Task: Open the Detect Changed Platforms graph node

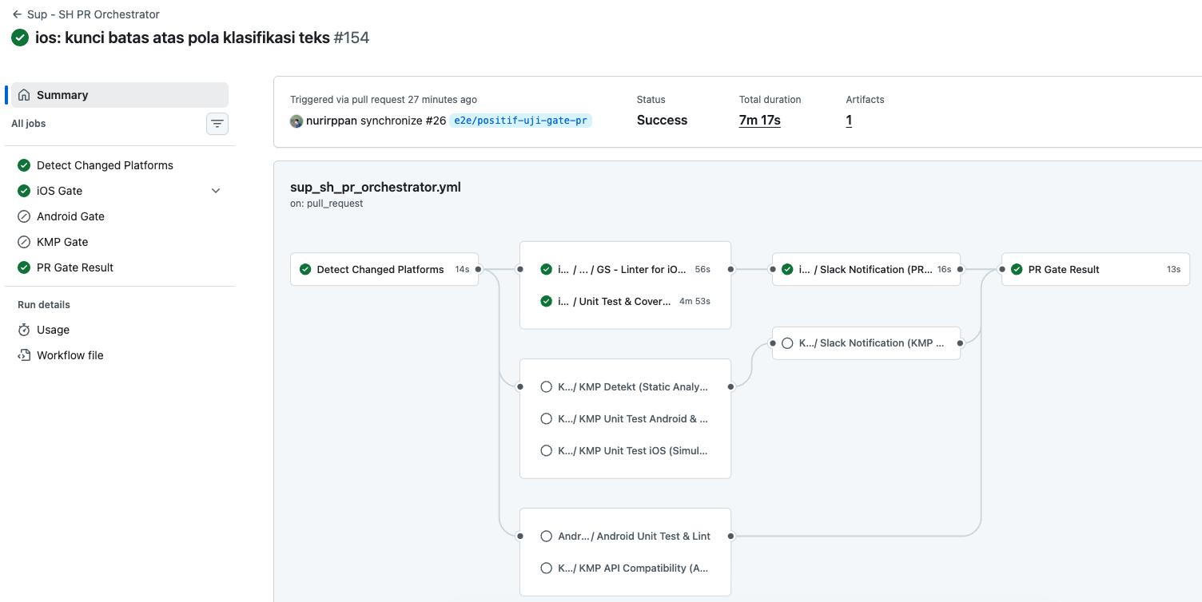Action: click(384, 270)
